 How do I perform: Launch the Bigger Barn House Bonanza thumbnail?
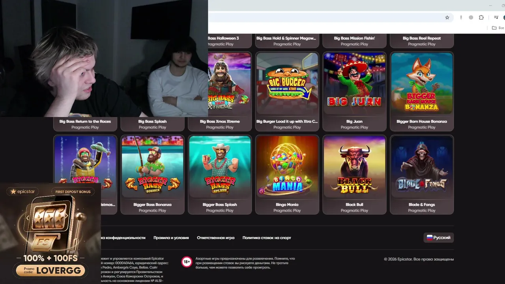[422, 84]
